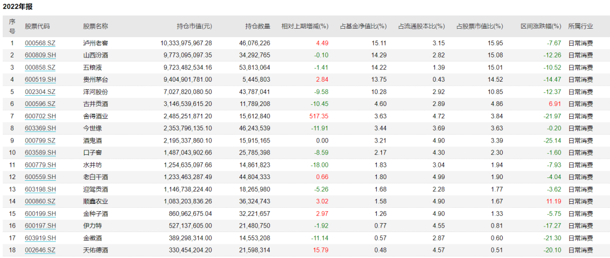Viewport: 610px width, 258px height.
Task: Select stock name 伊力特
Action: click(92, 226)
